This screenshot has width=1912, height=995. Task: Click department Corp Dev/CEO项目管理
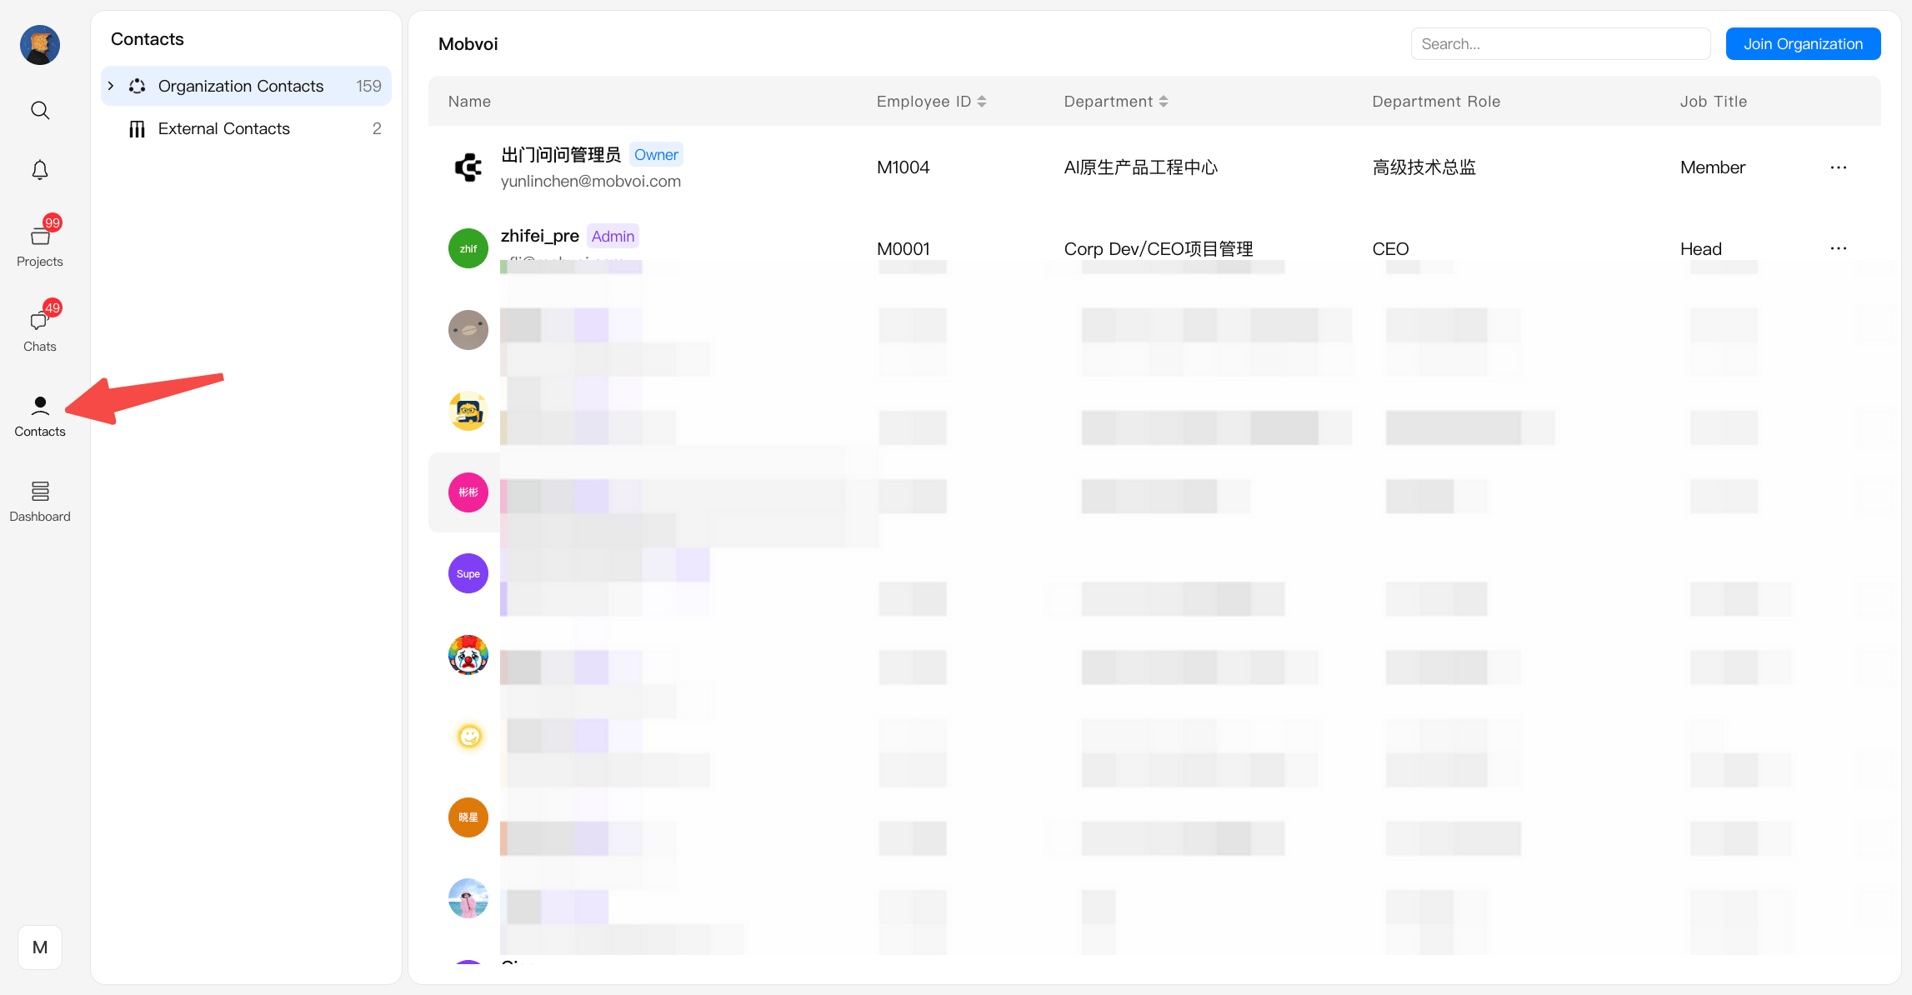point(1159,249)
